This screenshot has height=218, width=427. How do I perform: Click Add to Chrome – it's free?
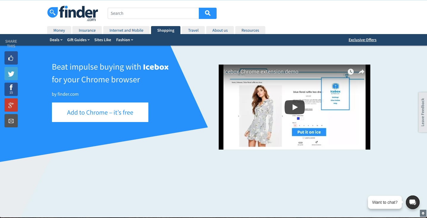point(100,112)
